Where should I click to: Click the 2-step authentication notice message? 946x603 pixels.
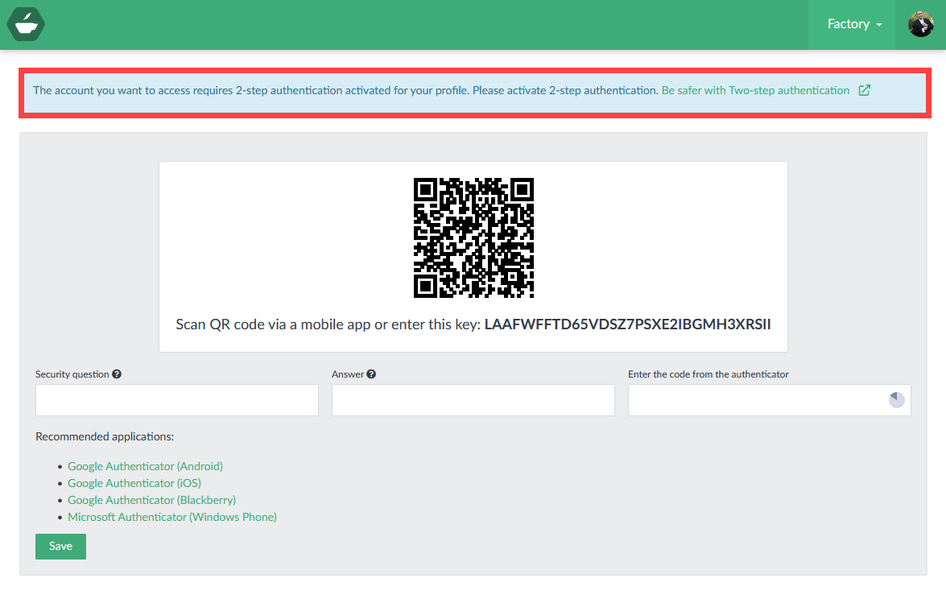pyautogui.click(x=345, y=90)
